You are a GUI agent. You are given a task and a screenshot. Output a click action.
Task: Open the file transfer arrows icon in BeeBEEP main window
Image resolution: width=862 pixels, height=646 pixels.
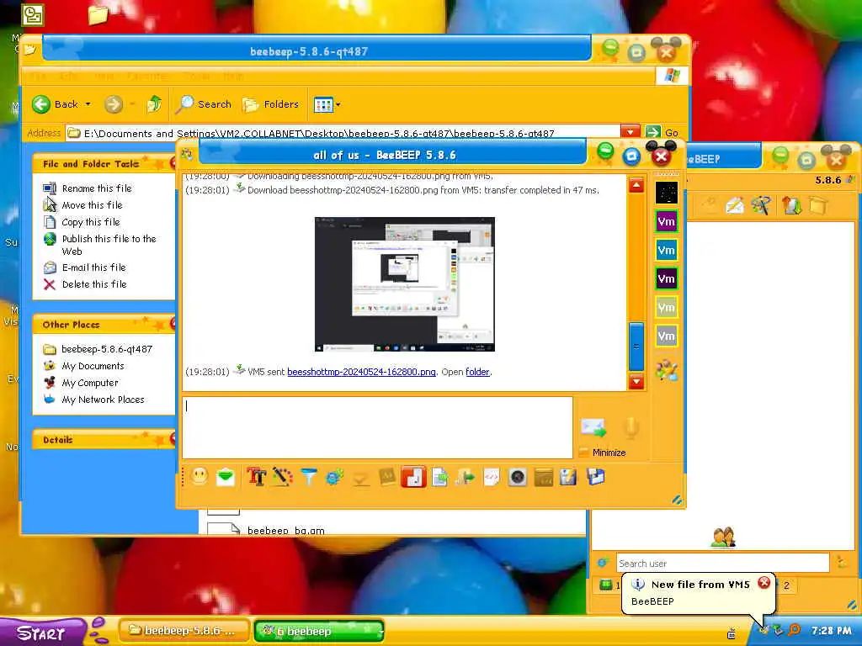click(791, 206)
